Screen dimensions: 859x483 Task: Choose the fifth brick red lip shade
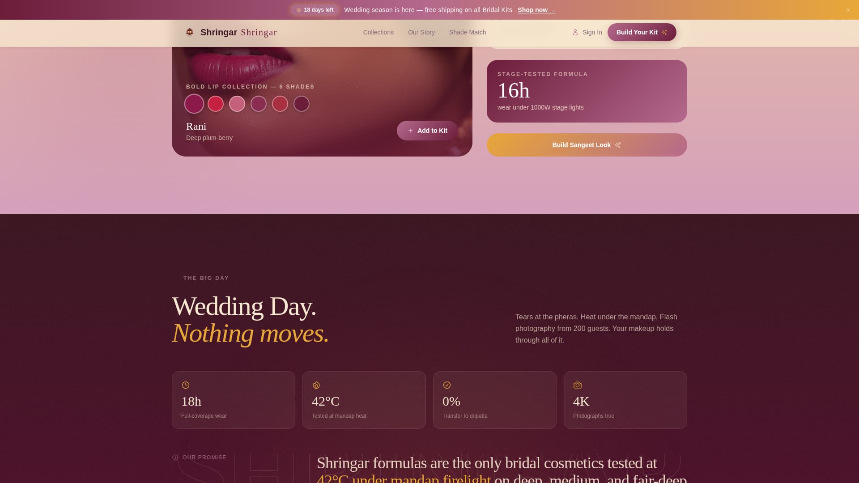click(280, 104)
